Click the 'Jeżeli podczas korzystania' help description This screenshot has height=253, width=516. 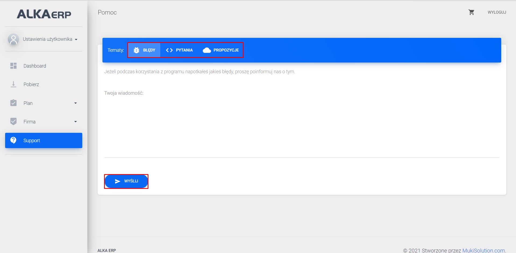click(200, 72)
